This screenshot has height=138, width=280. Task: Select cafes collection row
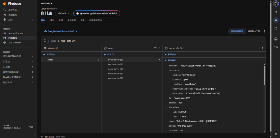click(71, 60)
